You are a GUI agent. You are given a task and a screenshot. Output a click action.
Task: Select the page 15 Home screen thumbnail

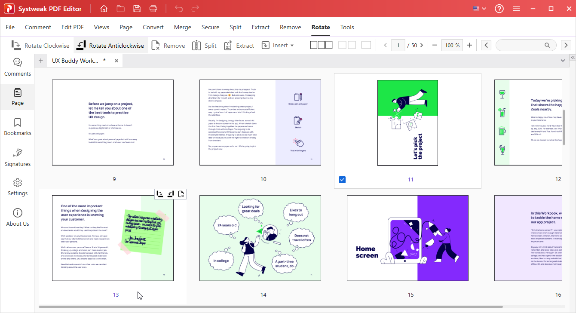(407, 238)
